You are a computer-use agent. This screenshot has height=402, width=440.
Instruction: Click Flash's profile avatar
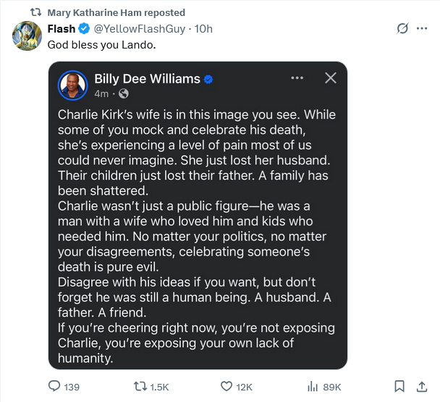click(26, 34)
